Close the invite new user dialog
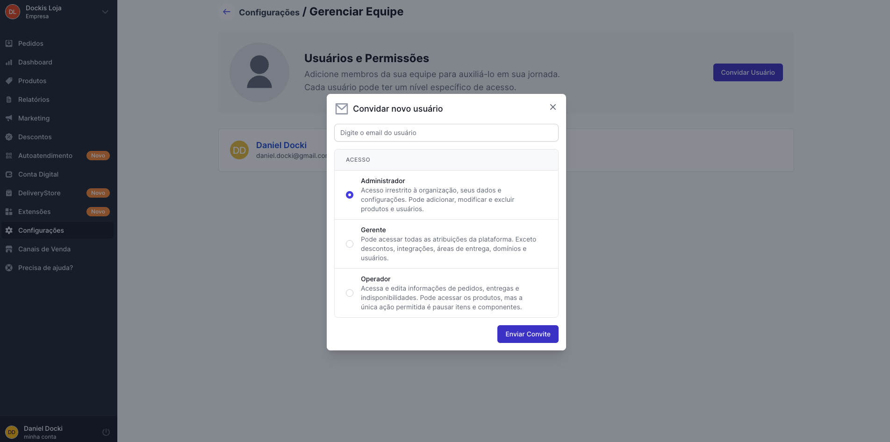 click(553, 107)
